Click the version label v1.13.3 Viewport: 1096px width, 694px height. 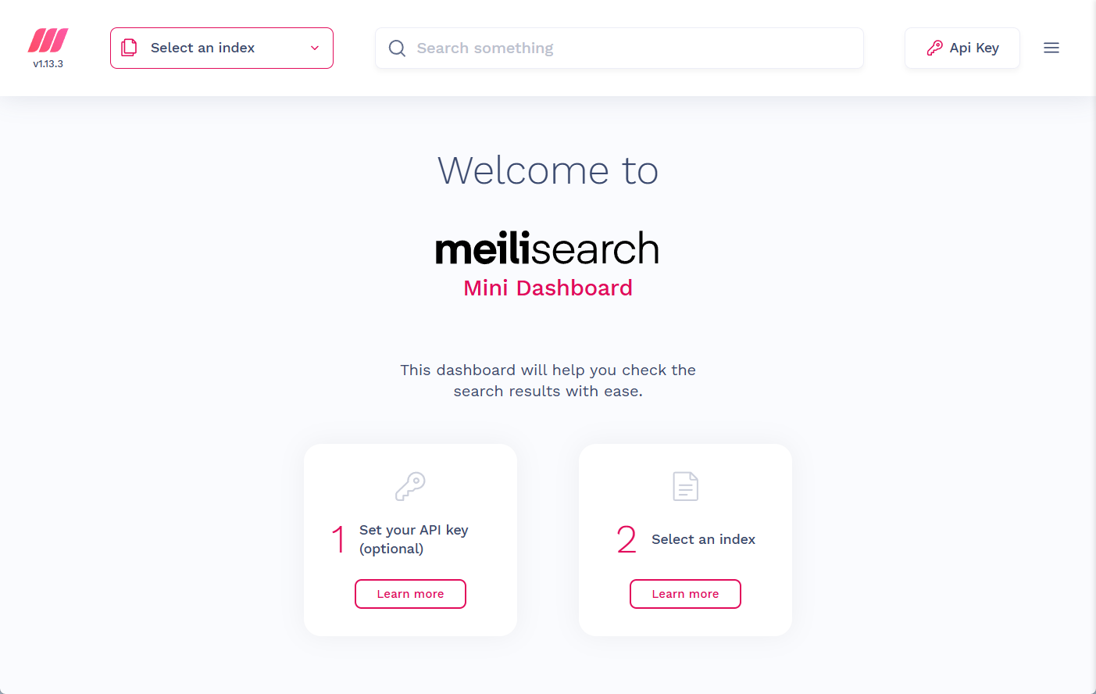click(x=48, y=65)
